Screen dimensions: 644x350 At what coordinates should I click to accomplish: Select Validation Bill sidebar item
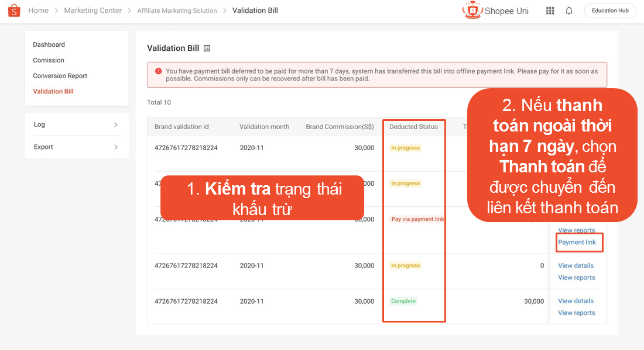tap(53, 92)
